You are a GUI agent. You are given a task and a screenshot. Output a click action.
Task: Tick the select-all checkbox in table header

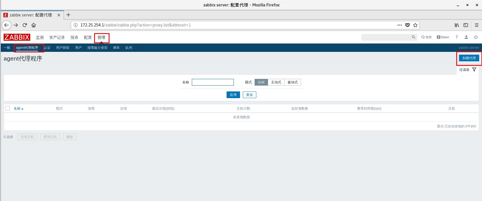coord(8,108)
